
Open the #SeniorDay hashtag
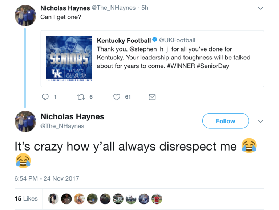point(213,66)
